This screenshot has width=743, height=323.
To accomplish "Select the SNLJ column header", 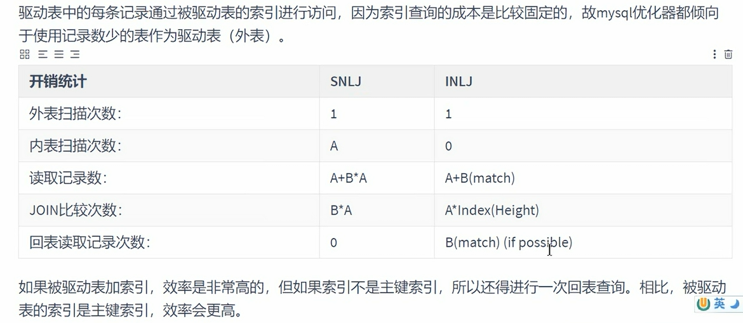I will point(377,81).
